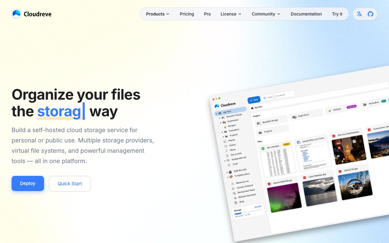The width and height of the screenshot is (389, 243).
Task: Open the Shop icon in preview sidebar
Action: click(236, 202)
